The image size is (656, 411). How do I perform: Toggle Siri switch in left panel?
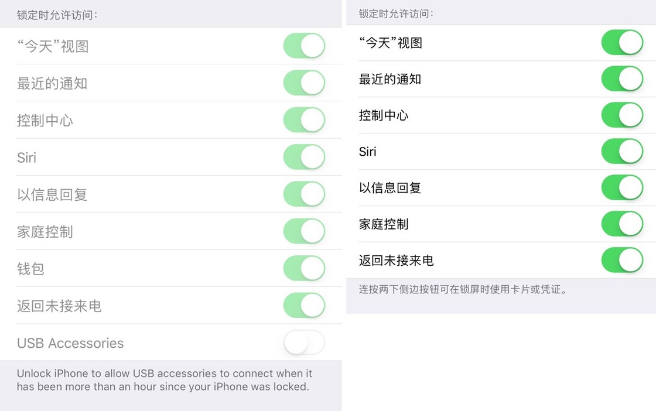click(x=304, y=157)
